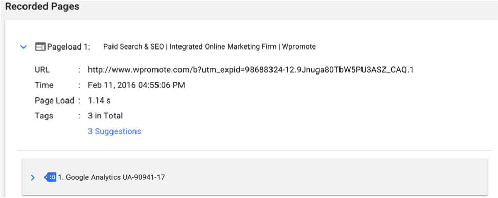Screen dimensions: 498x198
Task: Expand the Google Analytics UA-90941-17 tag chevron
Action: 32,177
